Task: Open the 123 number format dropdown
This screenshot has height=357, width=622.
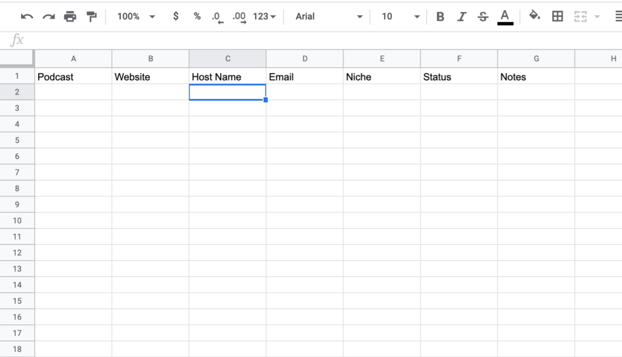Action: (x=264, y=16)
